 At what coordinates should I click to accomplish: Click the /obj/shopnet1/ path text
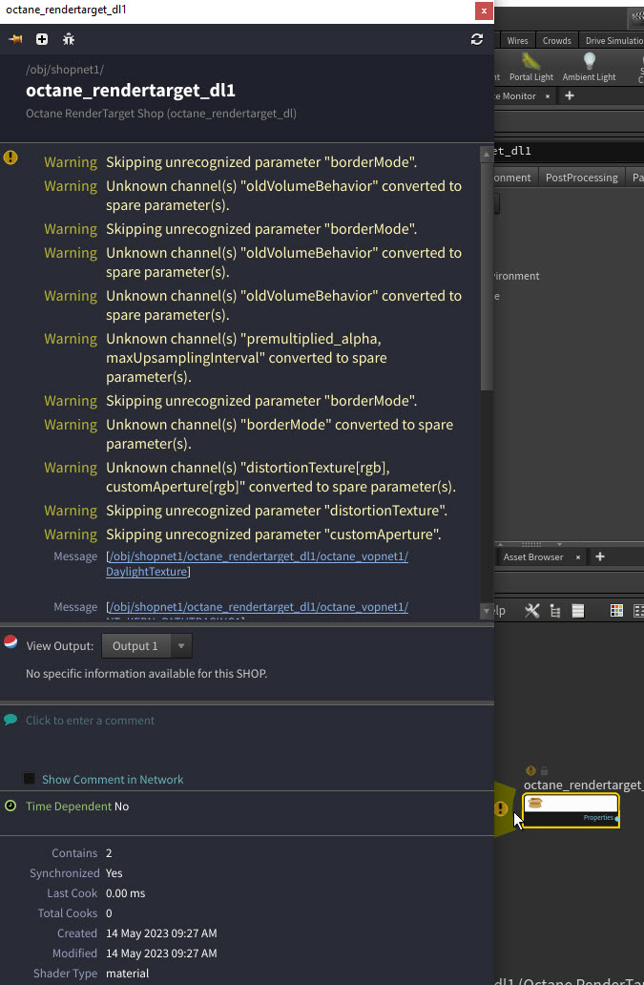point(65,69)
